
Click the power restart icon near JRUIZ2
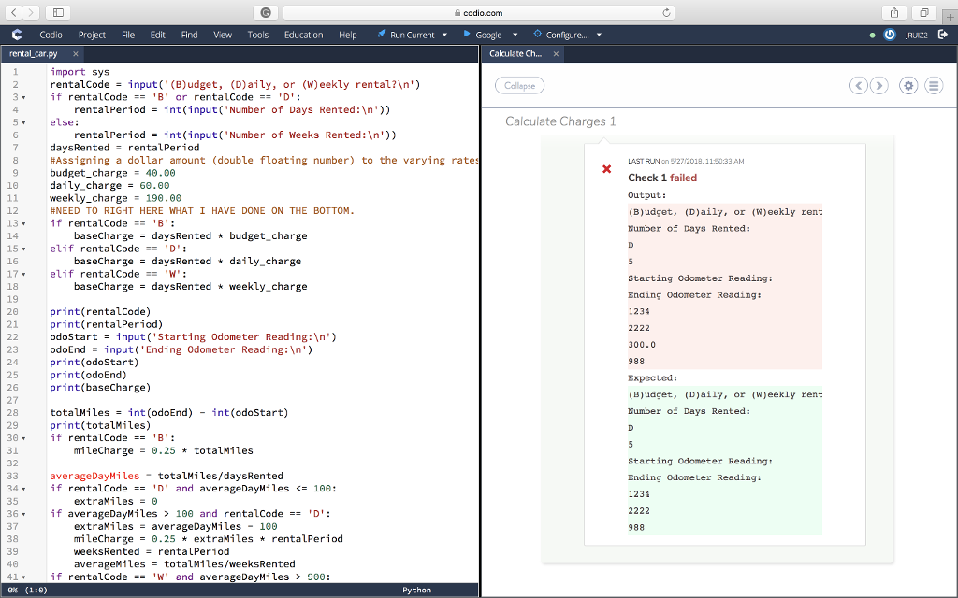coord(888,35)
